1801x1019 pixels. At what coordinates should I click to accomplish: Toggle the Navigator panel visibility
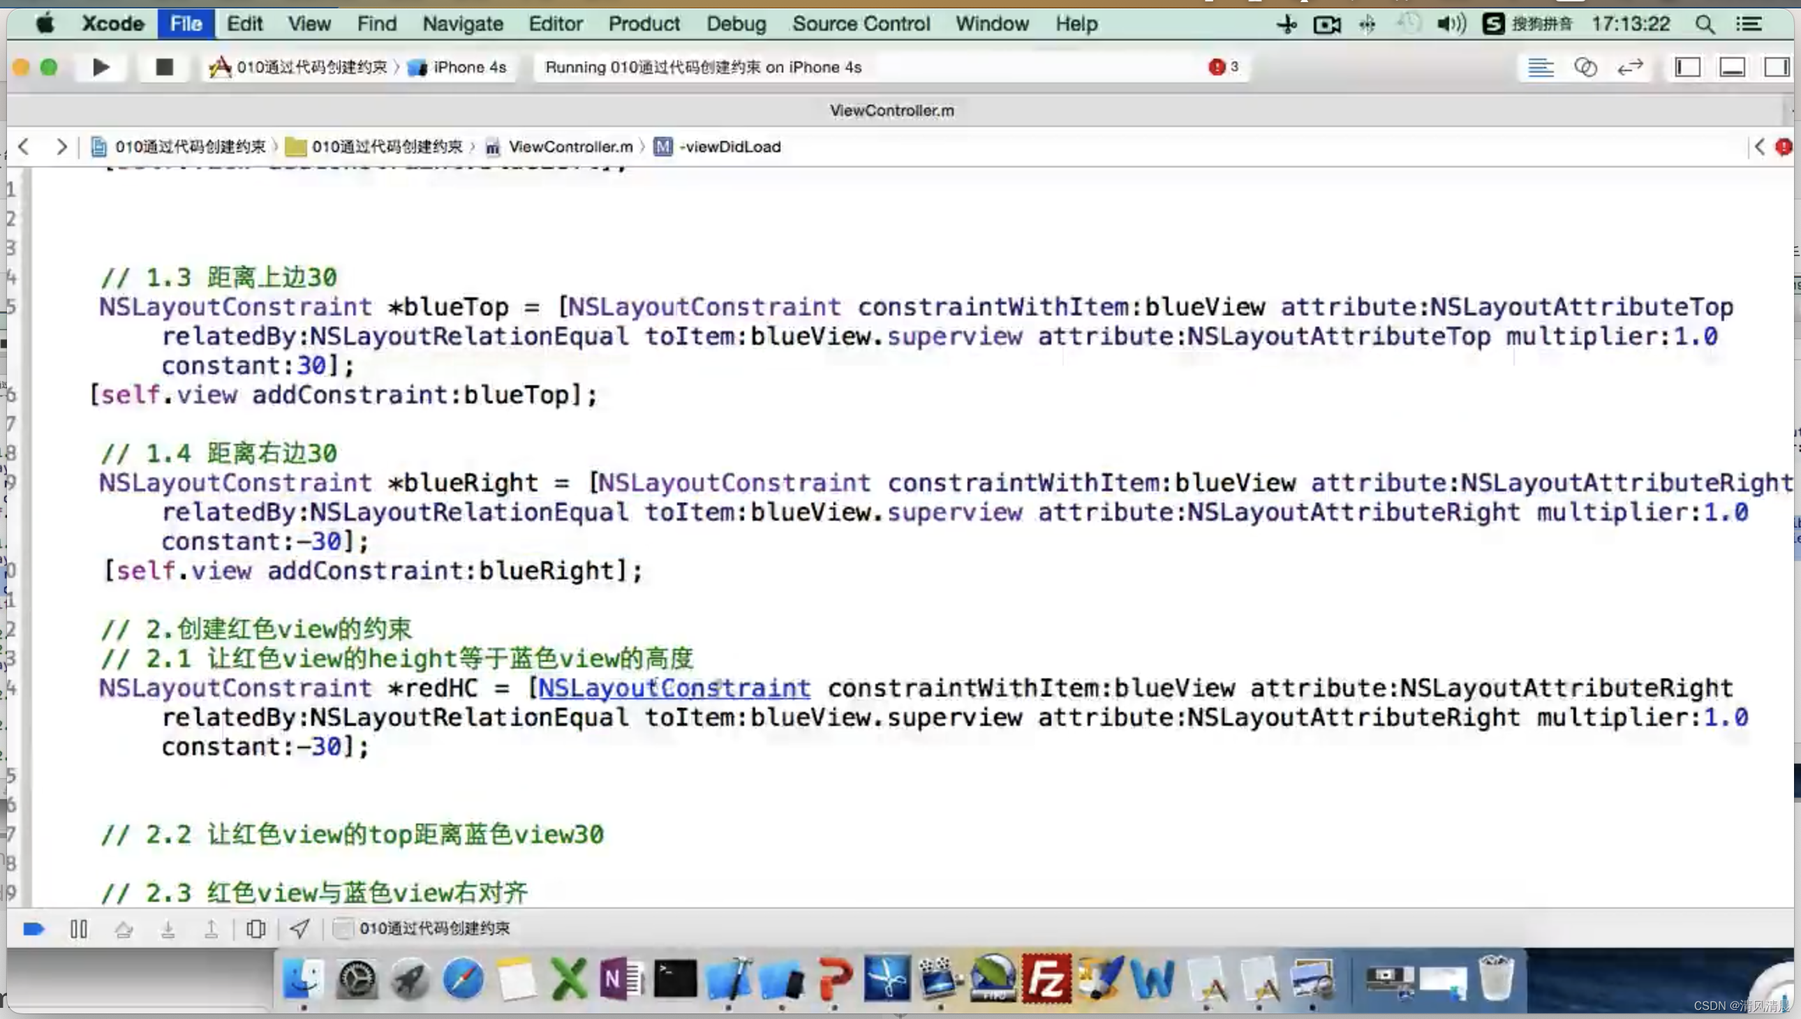click(x=1687, y=67)
